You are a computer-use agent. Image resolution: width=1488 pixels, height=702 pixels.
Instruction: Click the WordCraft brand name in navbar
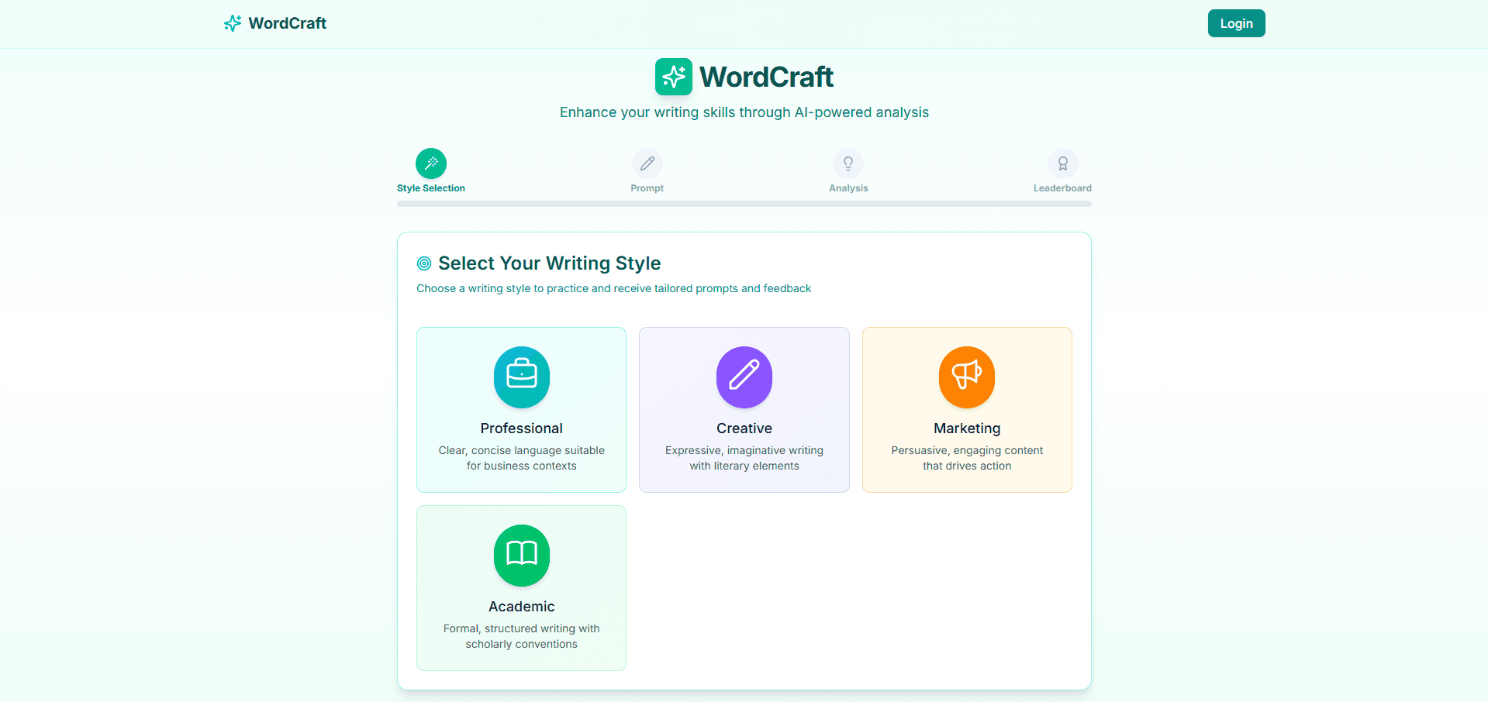[x=287, y=23]
